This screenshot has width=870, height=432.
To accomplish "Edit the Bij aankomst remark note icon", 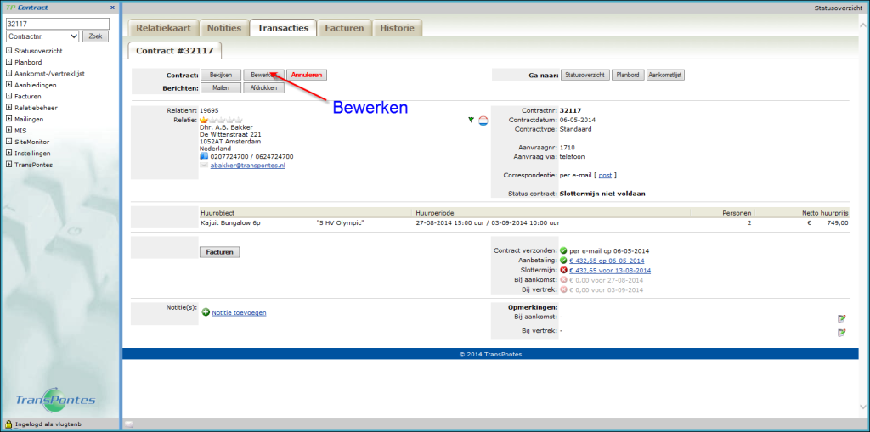I will (x=841, y=318).
